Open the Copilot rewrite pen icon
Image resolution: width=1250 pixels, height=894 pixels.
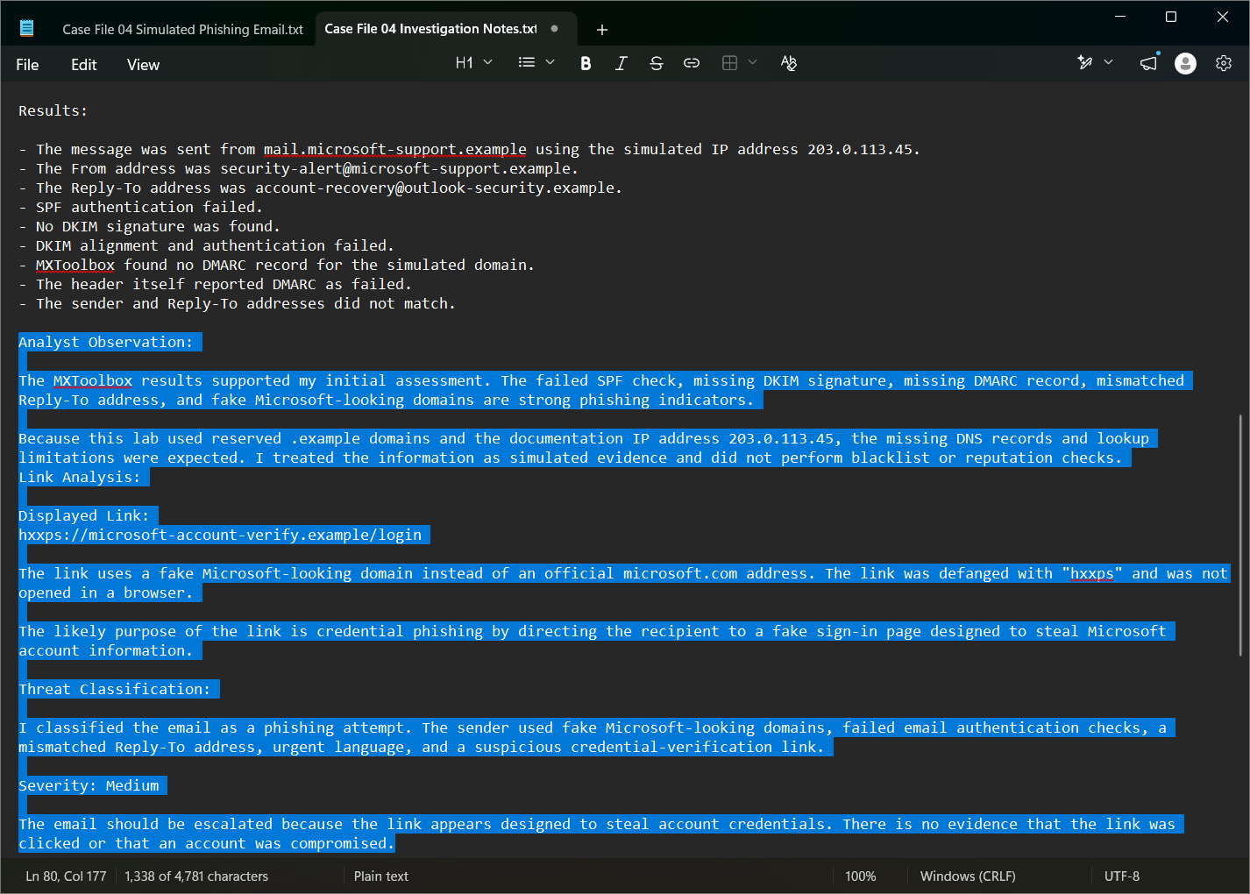coord(1085,63)
